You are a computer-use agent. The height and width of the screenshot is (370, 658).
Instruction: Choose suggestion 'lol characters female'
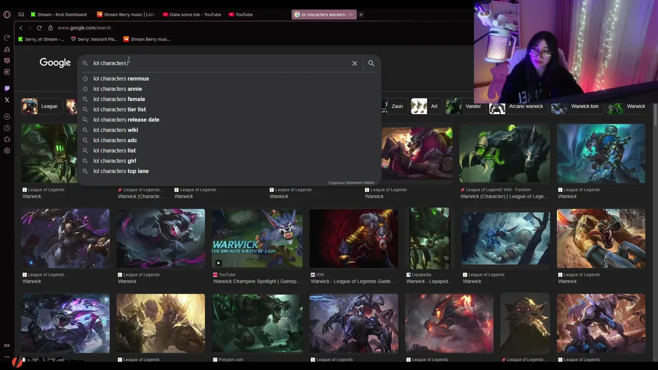coord(229,99)
